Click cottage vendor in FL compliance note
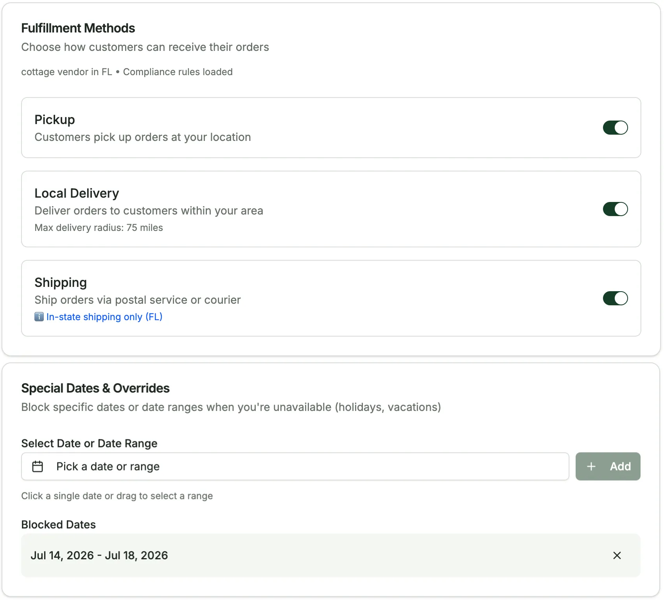The height and width of the screenshot is (600, 664). coord(127,72)
